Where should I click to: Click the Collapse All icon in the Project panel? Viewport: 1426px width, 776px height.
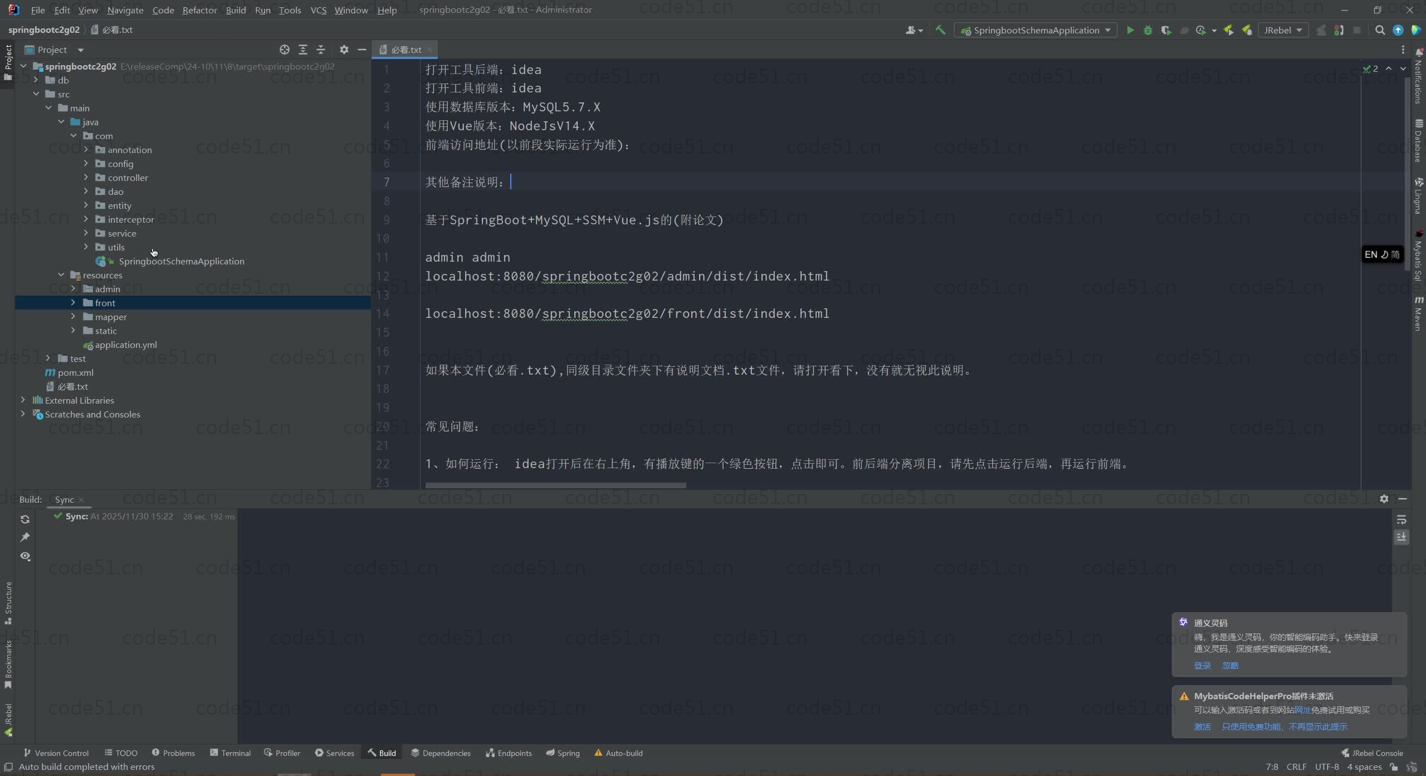(321, 50)
